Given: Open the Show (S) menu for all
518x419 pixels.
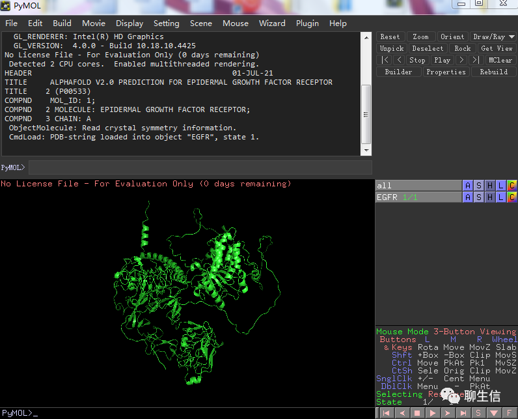Looking at the screenshot, I should coord(479,186).
